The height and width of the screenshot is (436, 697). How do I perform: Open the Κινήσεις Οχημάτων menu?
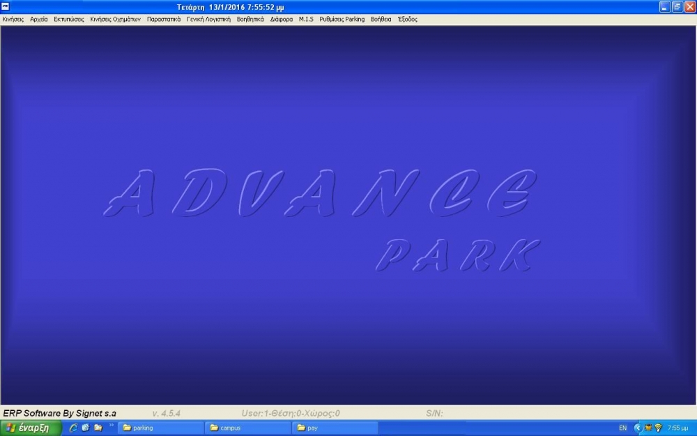click(115, 19)
